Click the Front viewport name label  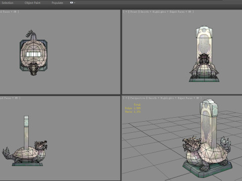tap(134, 12)
